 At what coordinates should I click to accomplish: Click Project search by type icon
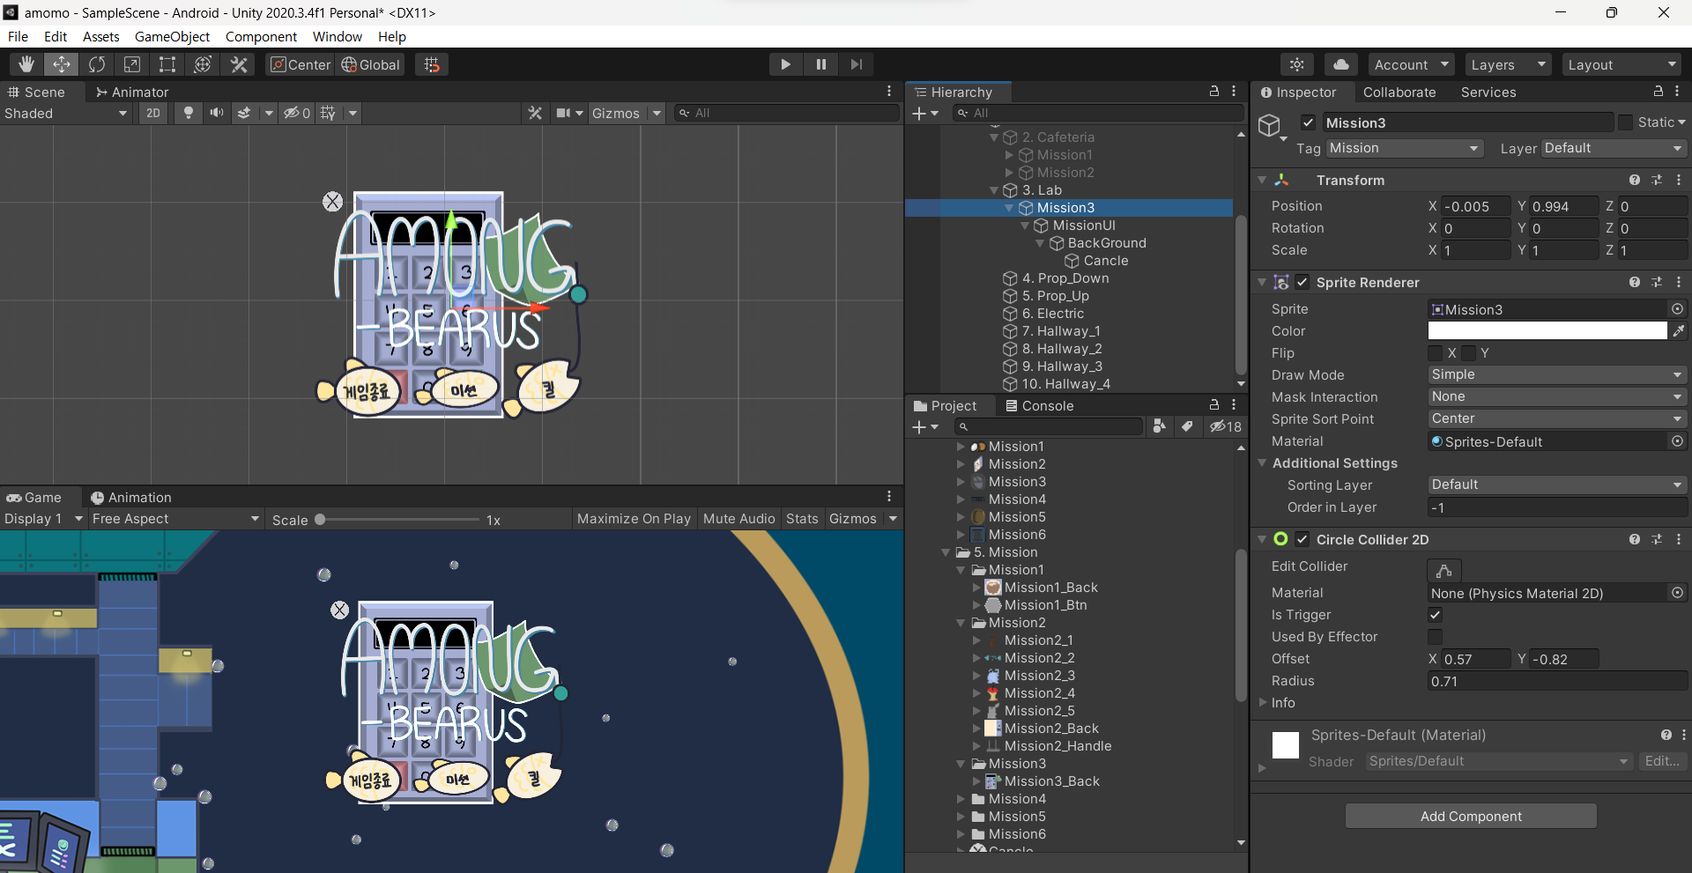(1160, 426)
